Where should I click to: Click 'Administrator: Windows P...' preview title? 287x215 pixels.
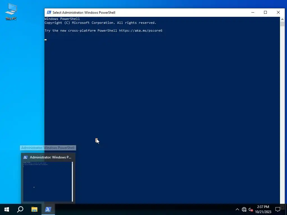50,157
